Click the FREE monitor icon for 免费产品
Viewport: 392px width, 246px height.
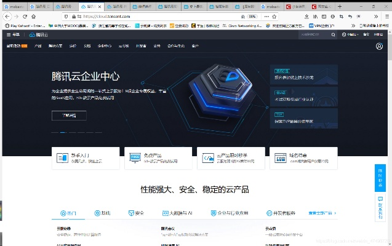click(135, 158)
